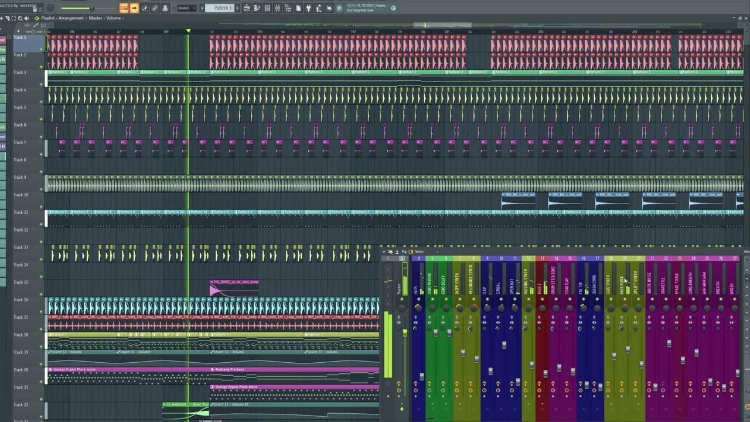750x422 pixels.
Task: Mute playlist Track 5
Action: (x=41, y=119)
